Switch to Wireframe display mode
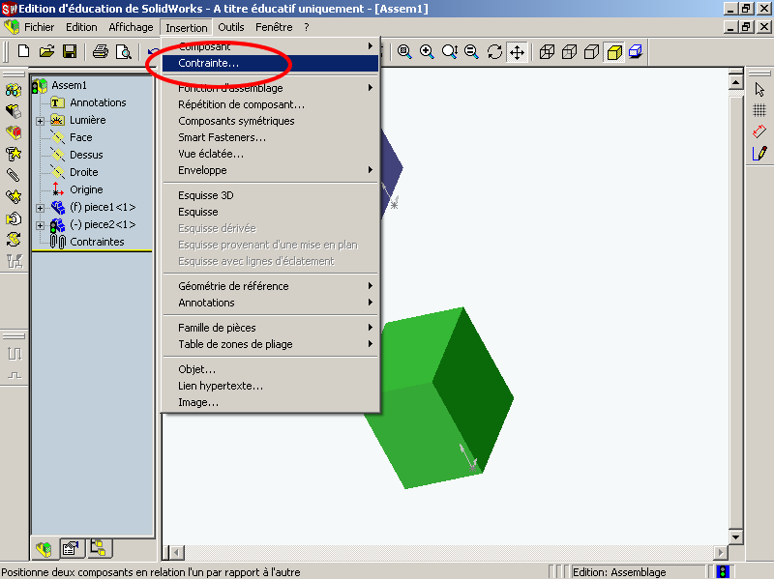The width and height of the screenshot is (774, 580). [547, 51]
